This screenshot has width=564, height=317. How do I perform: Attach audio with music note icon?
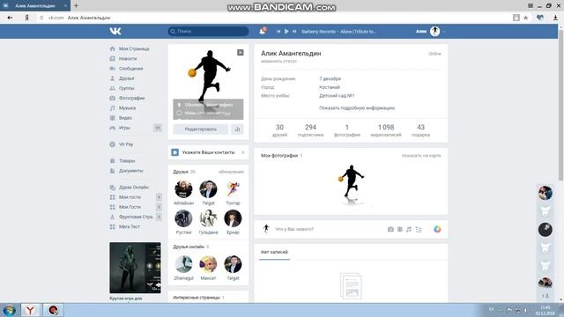coord(409,229)
